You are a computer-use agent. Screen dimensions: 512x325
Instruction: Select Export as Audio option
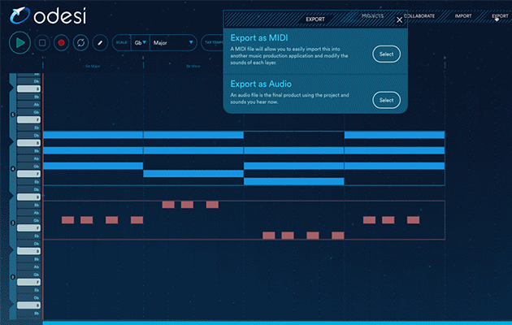point(386,100)
